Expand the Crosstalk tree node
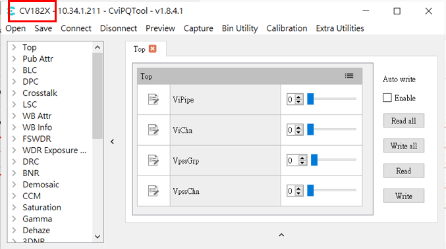This screenshot has width=446, height=249. pos(14,93)
